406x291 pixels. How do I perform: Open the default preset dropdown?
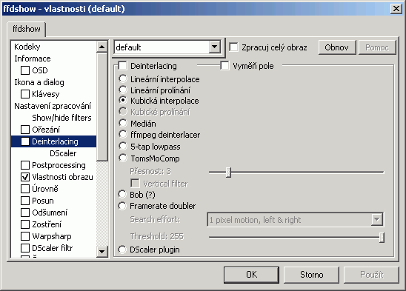click(x=215, y=47)
